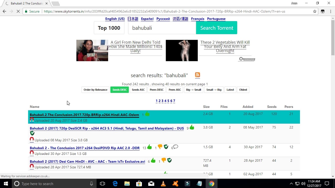Image resolution: width=335 pixels, height=188 pixels.
Task: Sort results Small -> Big
Action: 214,90
